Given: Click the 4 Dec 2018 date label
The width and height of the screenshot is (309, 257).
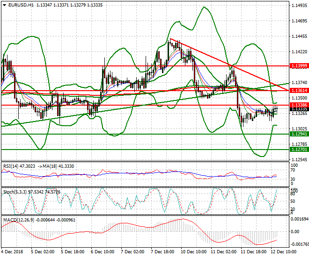Looking at the screenshot, I should click(13, 252).
